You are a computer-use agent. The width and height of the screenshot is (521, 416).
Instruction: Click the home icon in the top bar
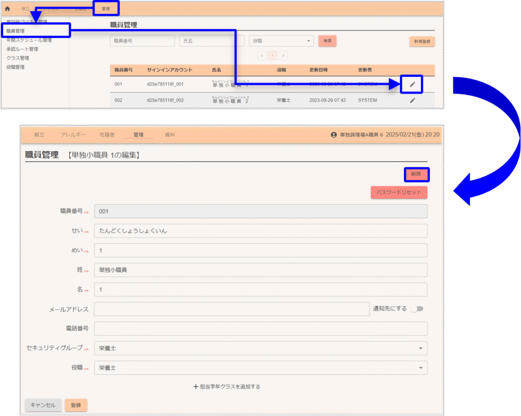[8, 9]
